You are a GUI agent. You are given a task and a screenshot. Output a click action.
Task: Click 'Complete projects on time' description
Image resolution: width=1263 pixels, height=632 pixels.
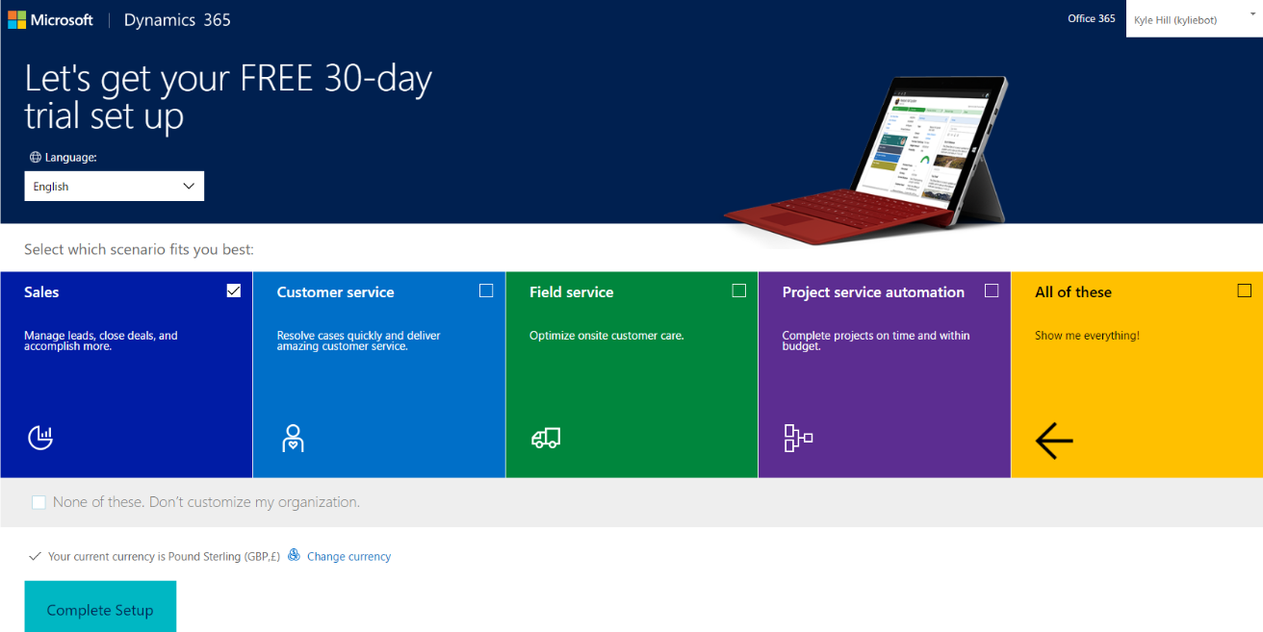[876, 341]
